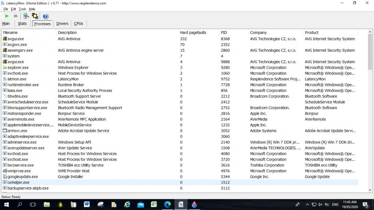Image resolution: width=374 pixels, height=210 pixels.
Task: Click PID value 9888
Action: (x=225, y=62)
